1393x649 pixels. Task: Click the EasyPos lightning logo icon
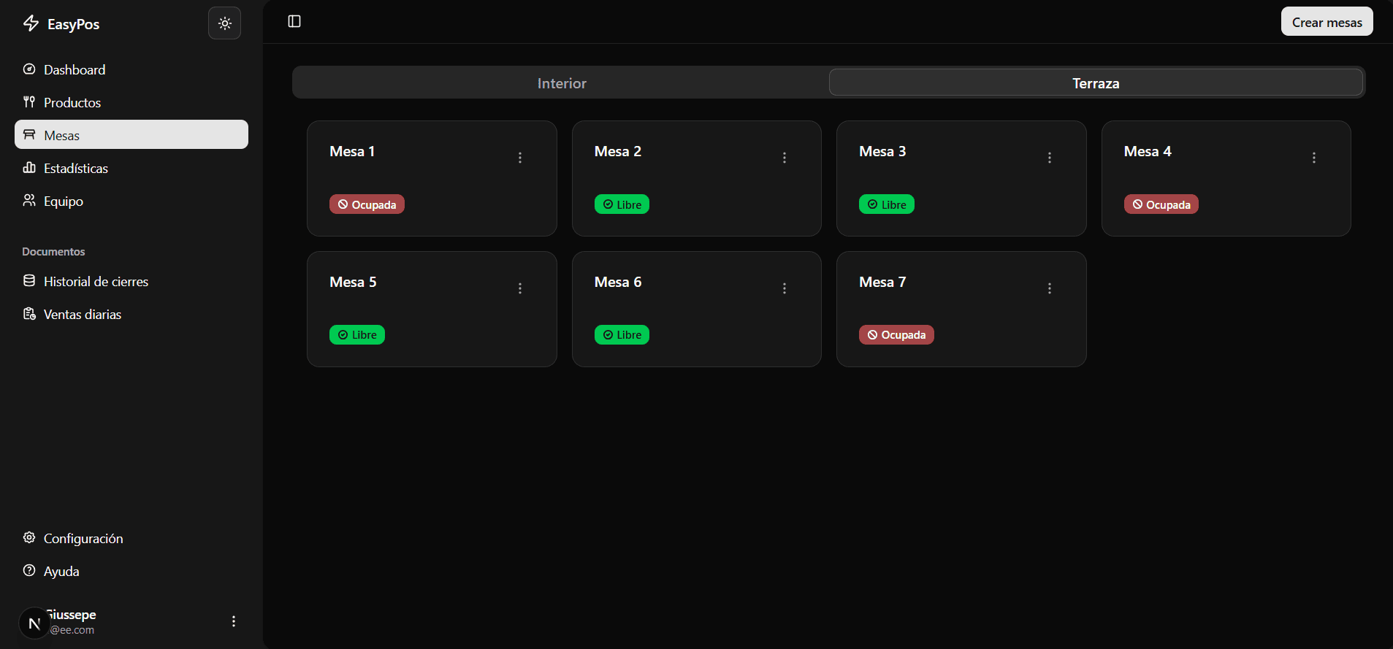pyautogui.click(x=31, y=23)
